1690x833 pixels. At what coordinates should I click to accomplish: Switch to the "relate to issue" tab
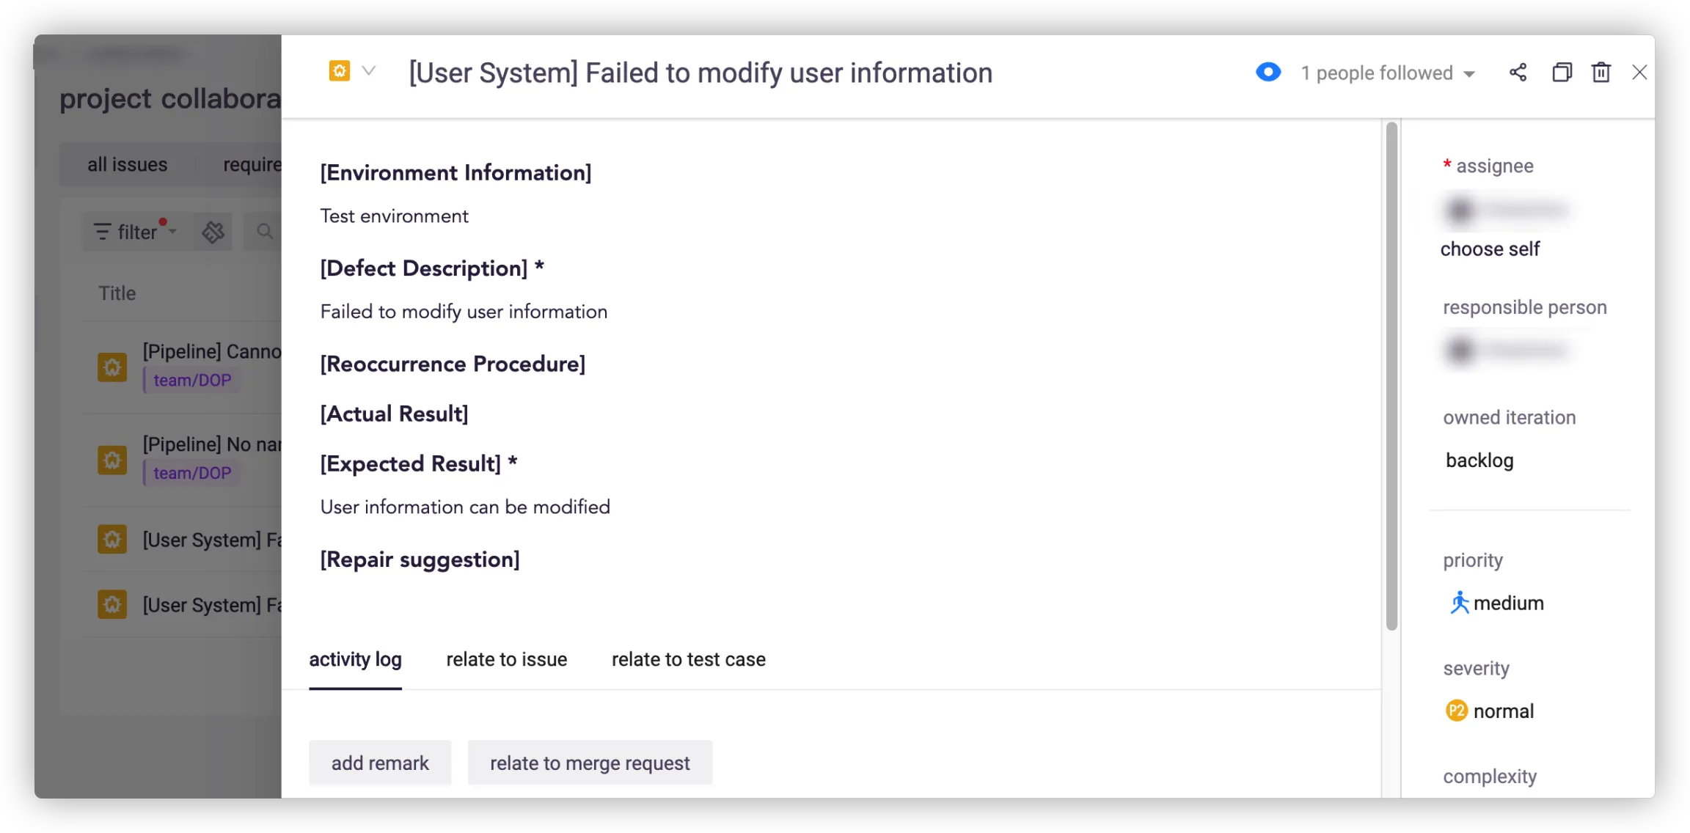click(x=506, y=659)
